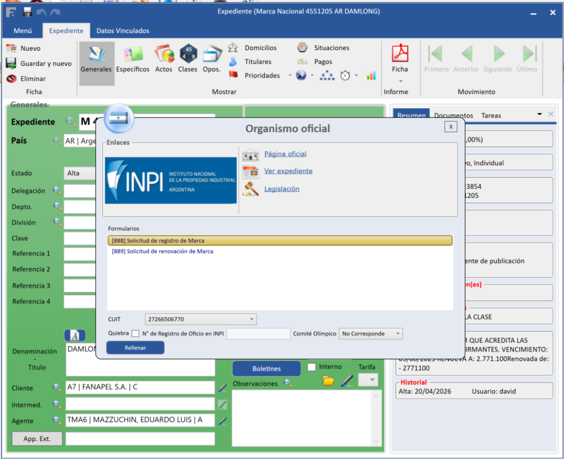Switch to the Datos Vinculados tab

[122, 31]
